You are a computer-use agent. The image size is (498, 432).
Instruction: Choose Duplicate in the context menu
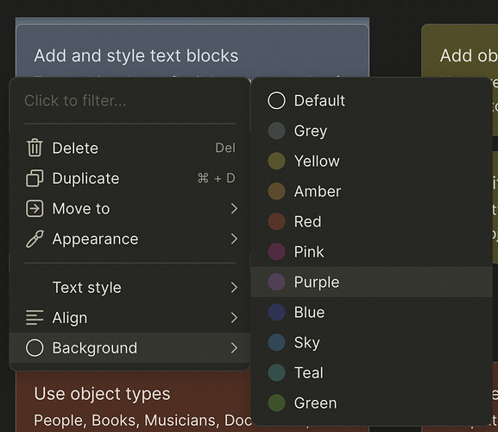[x=129, y=178]
